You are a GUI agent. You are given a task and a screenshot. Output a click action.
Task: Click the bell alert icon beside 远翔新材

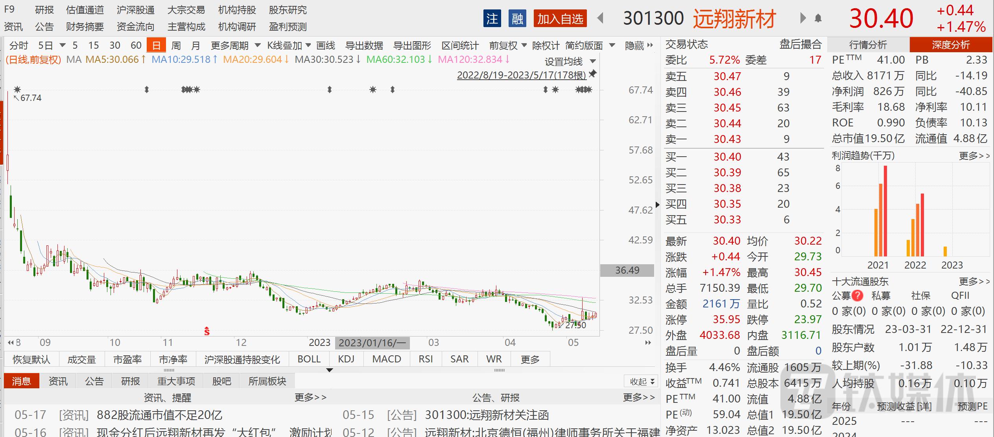[x=817, y=18]
